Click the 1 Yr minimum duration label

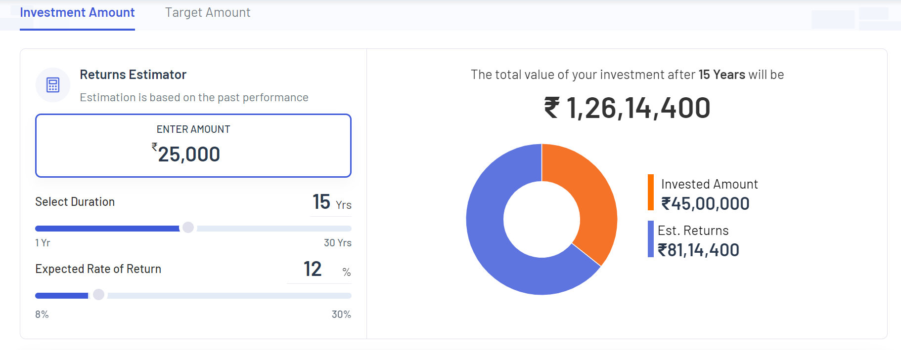coord(43,243)
